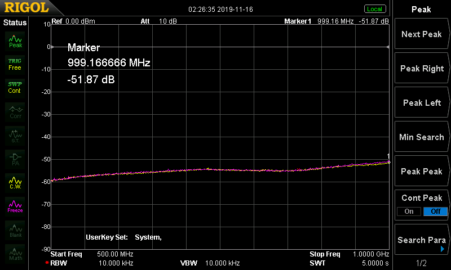Image resolution: width=451 pixels, height=270 pixels.
Task: Turn Cont Peak On
Action: point(409,211)
